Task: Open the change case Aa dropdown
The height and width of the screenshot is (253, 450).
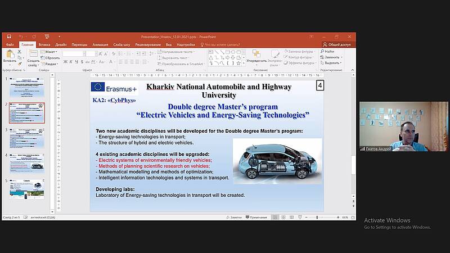Action: [102, 62]
